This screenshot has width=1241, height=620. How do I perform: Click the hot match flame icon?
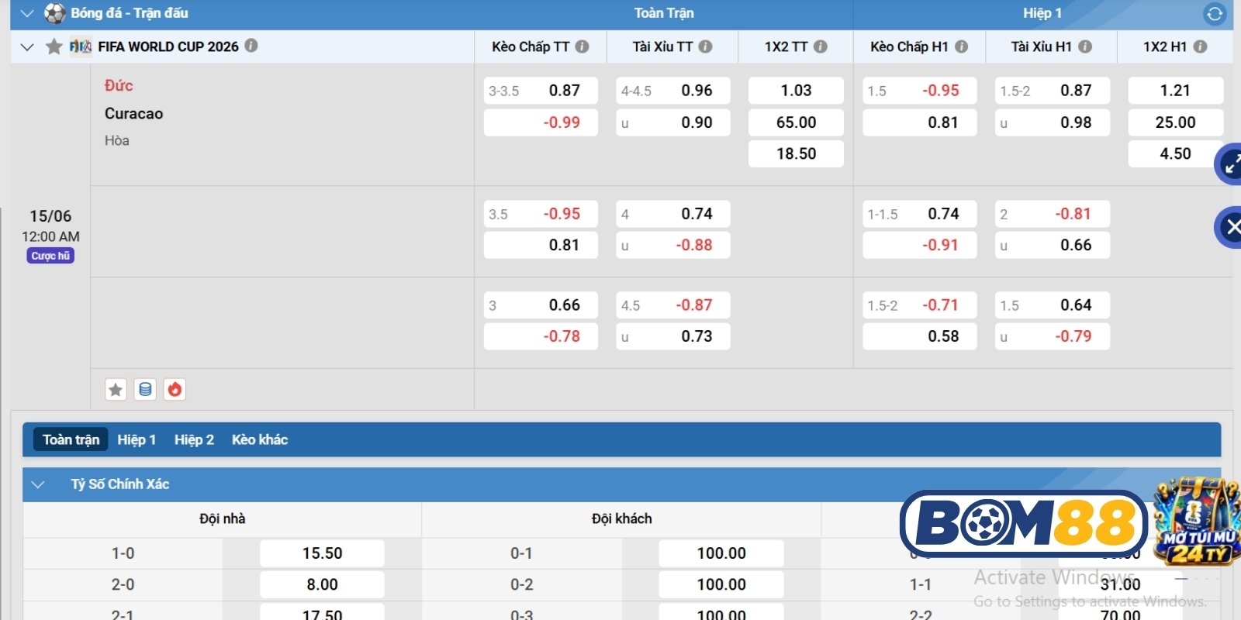tap(175, 389)
